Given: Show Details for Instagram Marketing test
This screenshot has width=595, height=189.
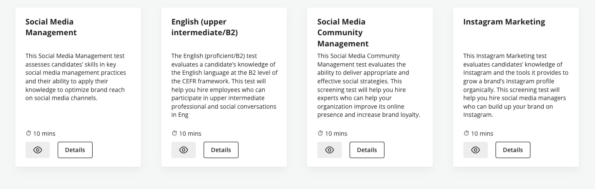Looking at the screenshot, I should 513,150.
